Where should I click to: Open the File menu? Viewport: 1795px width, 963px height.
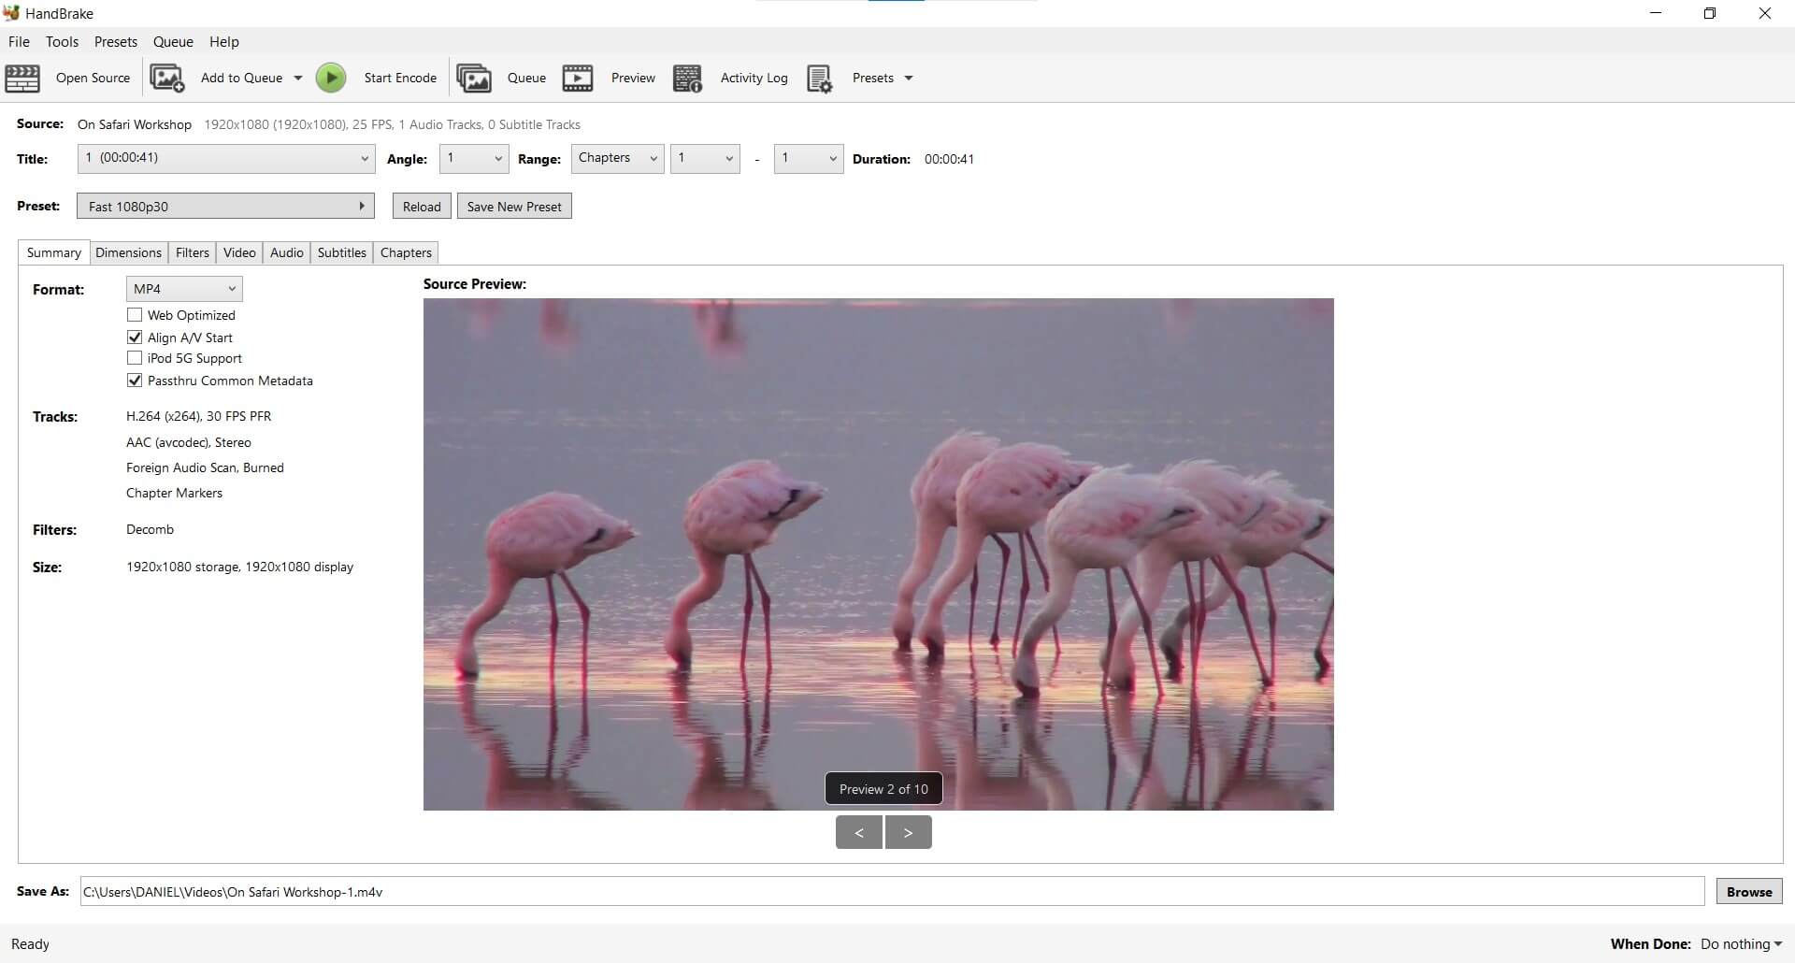coord(19,41)
